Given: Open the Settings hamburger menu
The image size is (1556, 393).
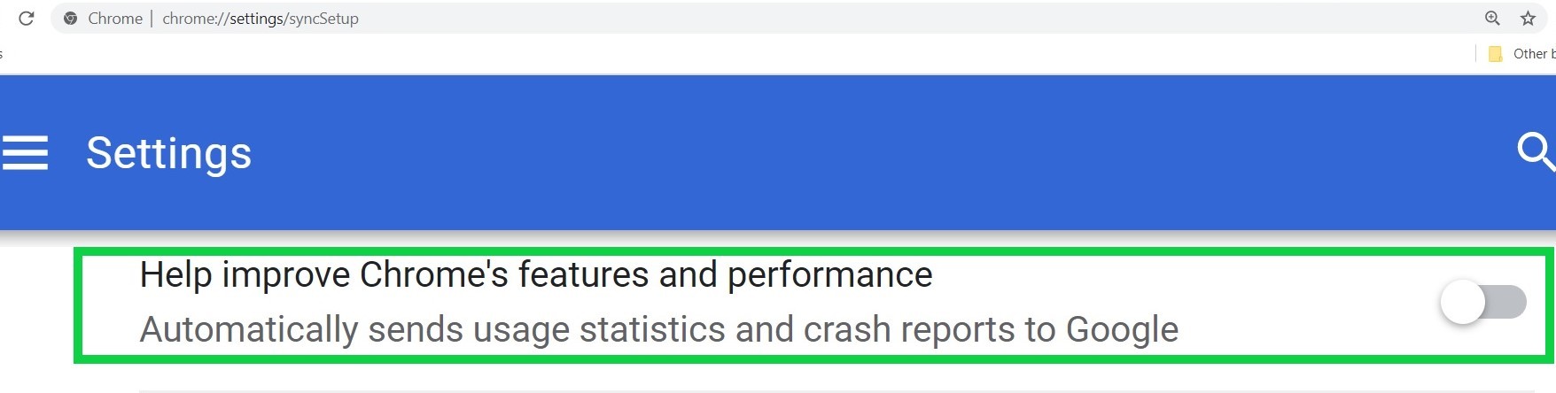Looking at the screenshot, I should pos(25,152).
